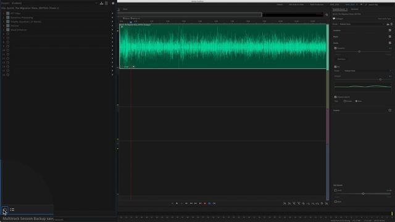
Task: Pause playback in transport bar
Action: (x=181, y=203)
